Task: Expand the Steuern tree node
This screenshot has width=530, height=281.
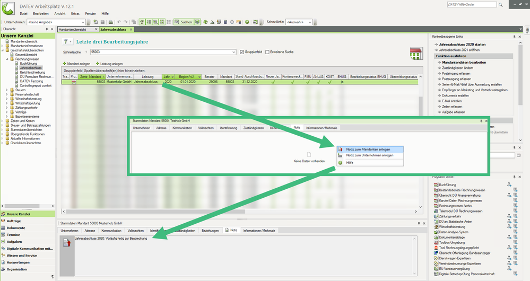Action: (7, 90)
